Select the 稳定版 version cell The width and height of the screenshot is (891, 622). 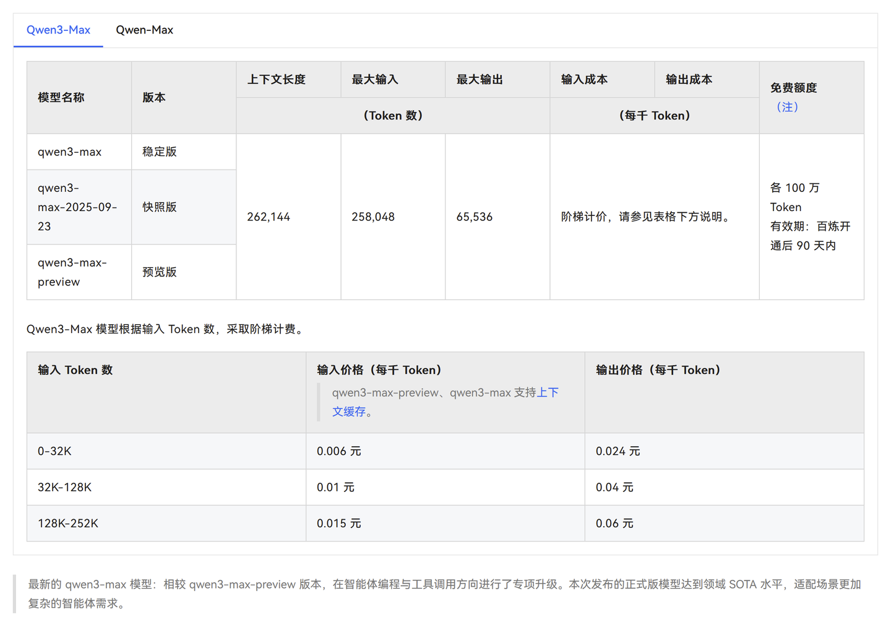159,151
